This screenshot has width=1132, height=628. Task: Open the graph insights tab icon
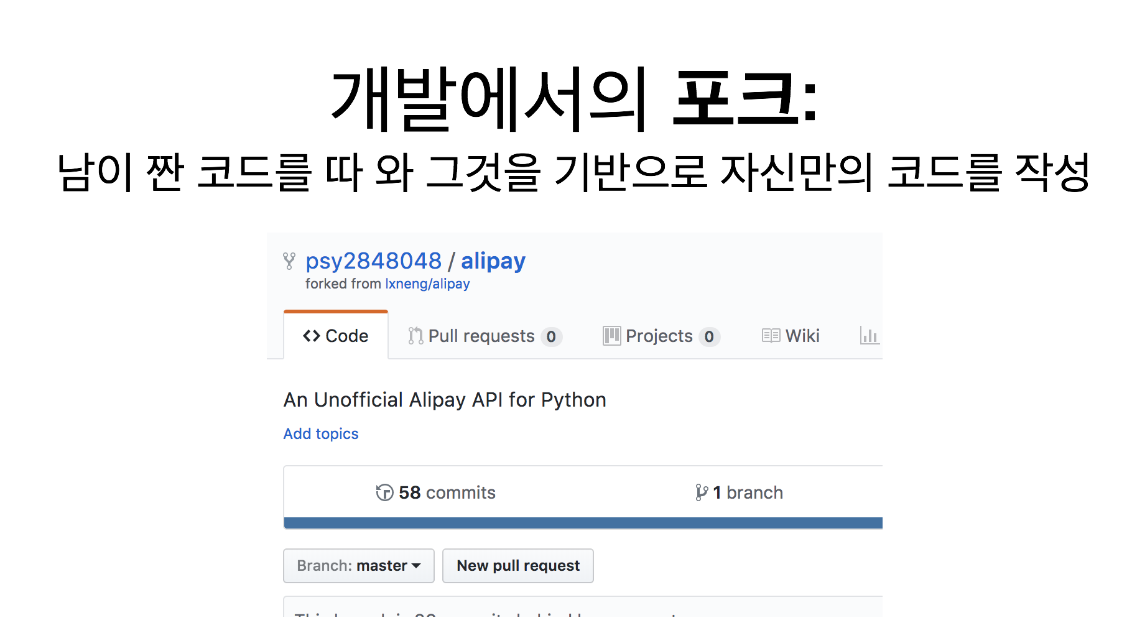pyautogui.click(x=870, y=336)
